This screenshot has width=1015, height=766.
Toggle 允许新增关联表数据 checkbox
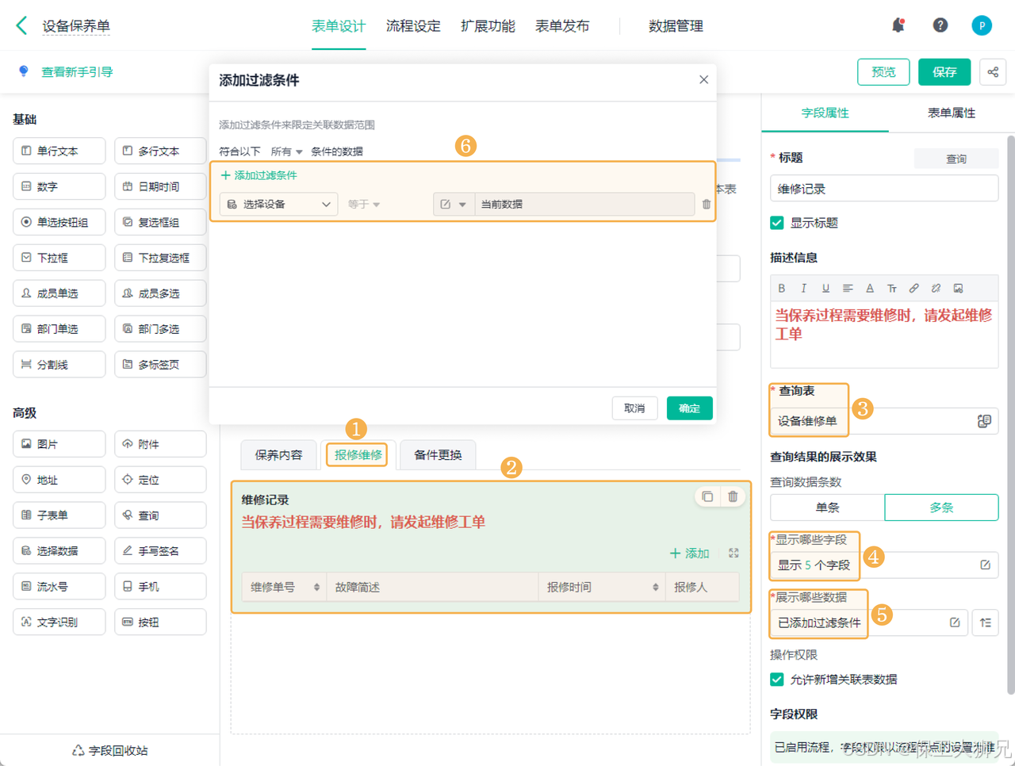coord(777,680)
